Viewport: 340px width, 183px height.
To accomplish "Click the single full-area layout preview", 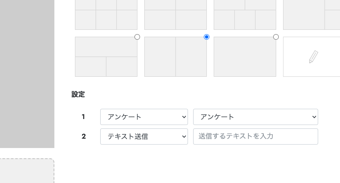I will click(245, 57).
